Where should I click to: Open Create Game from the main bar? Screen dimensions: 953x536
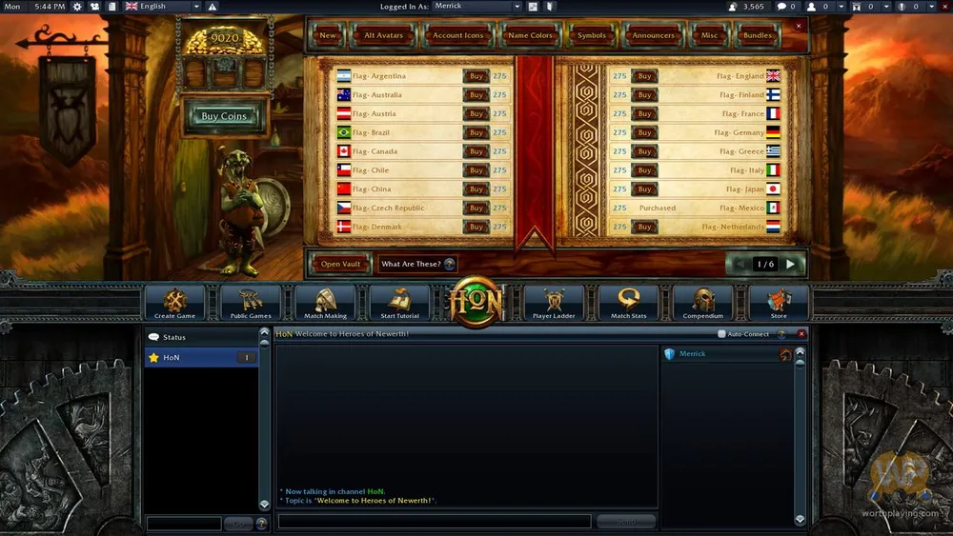(175, 303)
